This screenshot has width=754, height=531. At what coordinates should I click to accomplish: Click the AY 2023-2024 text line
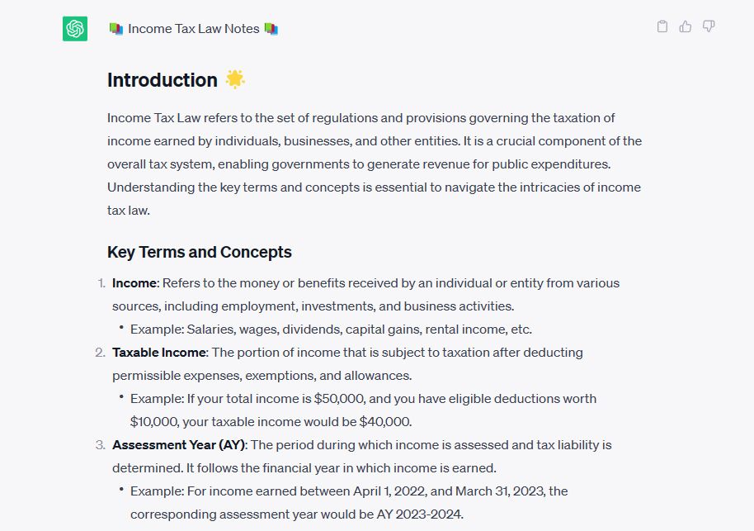pyautogui.click(x=297, y=514)
